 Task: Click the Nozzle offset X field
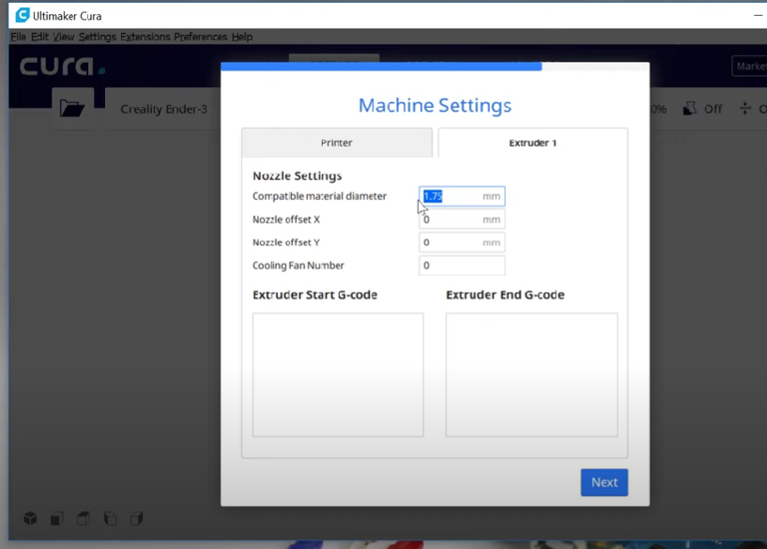coord(462,220)
